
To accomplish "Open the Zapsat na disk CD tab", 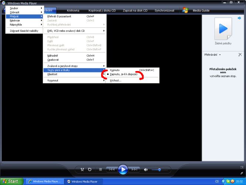I will tap(135, 10).
